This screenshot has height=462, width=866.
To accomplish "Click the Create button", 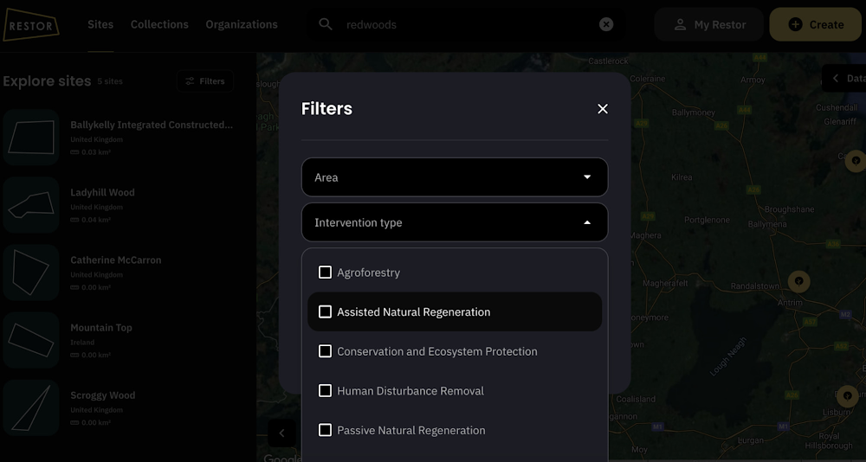I will pyautogui.click(x=816, y=25).
